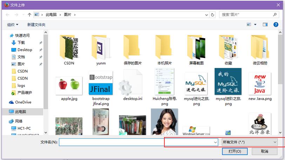Click the refresh icon in address bar
The height and width of the screenshot is (160, 285).
[x=212, y=15]
